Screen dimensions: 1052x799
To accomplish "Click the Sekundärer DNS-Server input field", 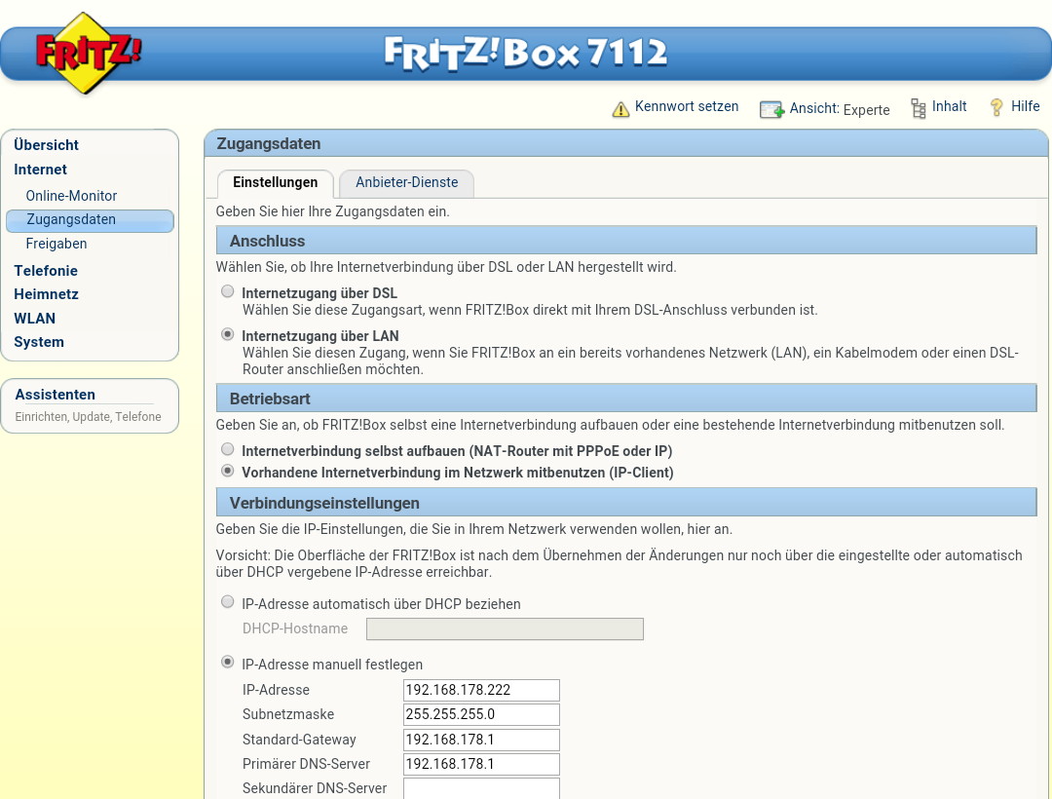I will 481,788.
